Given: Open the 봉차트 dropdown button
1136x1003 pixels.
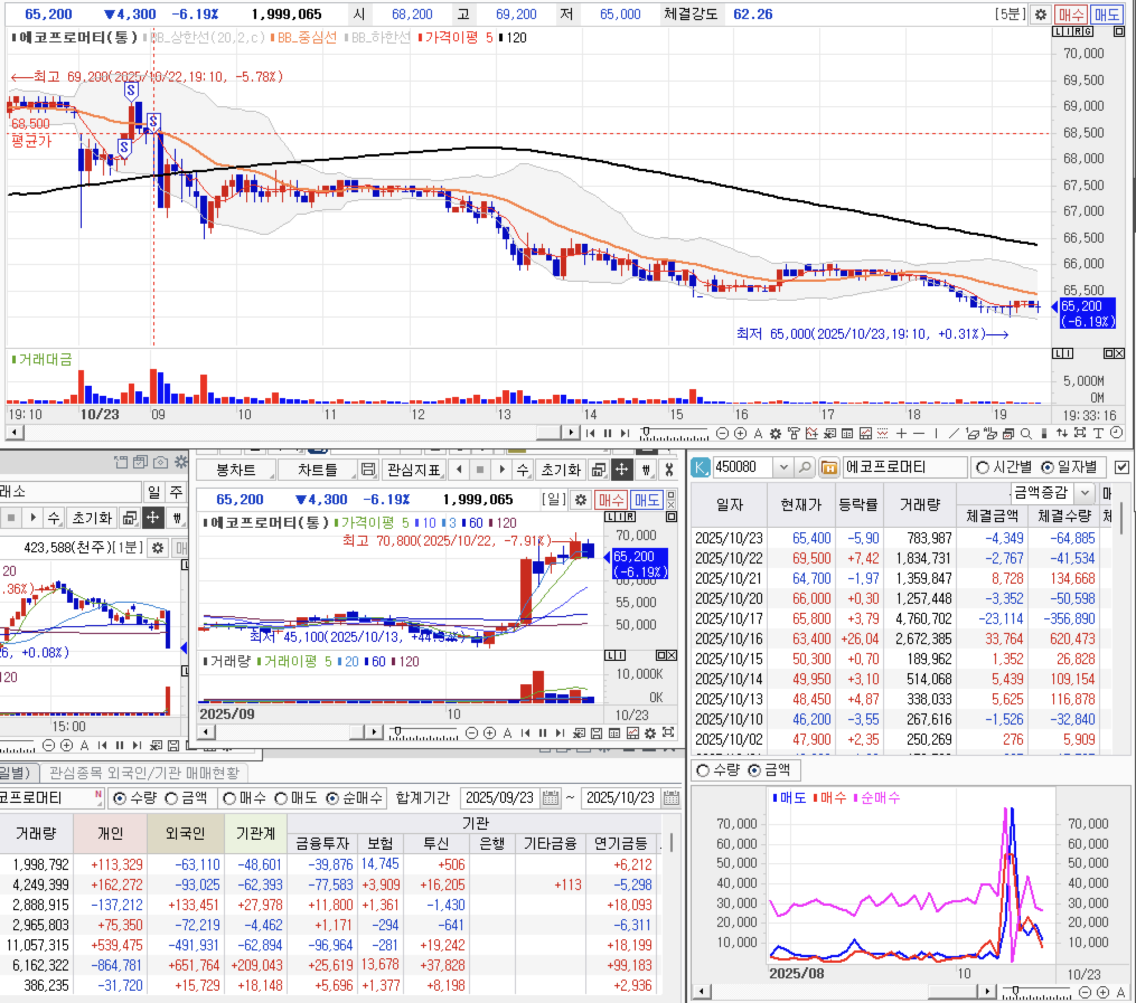Looking at the screenshot, I should click(x=236, y=470).
